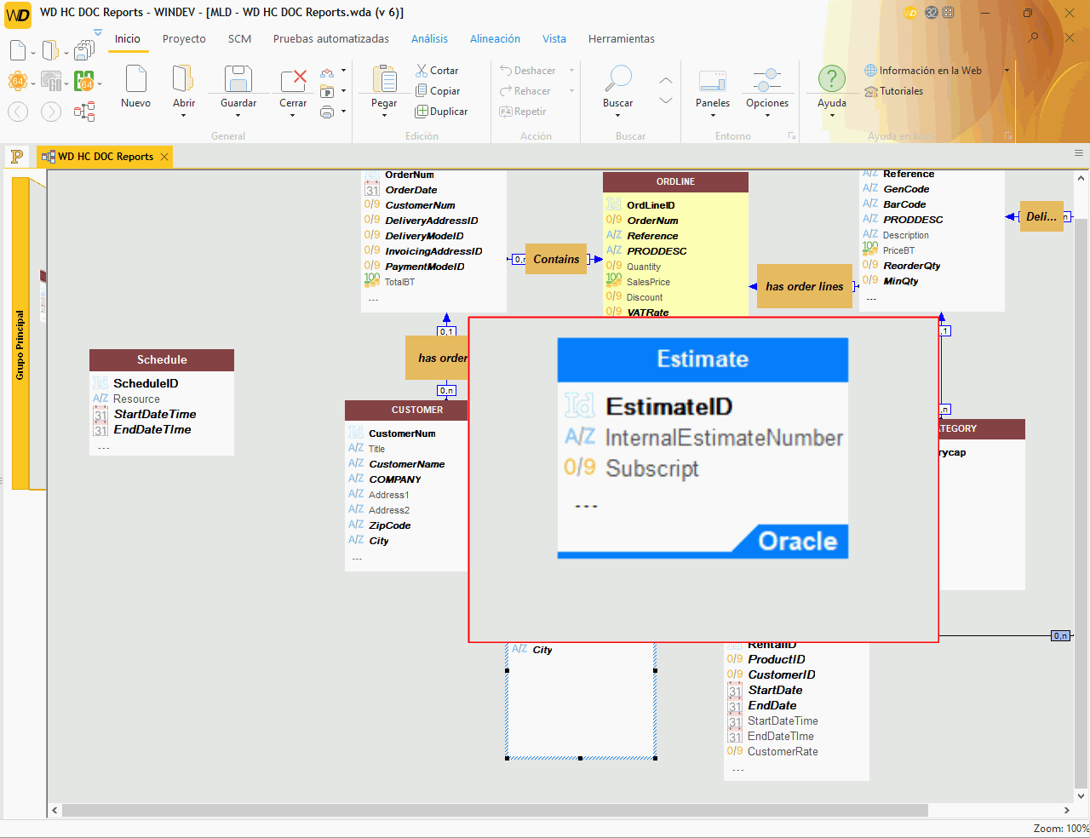Switch to the SCM ribbon tab

pyautogui.click(x=239, y=39)
